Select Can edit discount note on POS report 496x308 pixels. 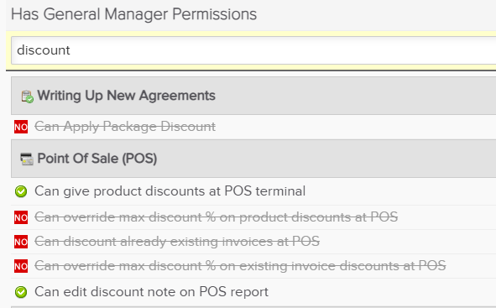151,291
